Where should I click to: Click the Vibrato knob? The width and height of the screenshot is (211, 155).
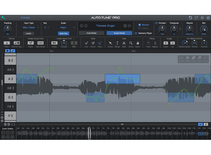click(x=194, y=43)
